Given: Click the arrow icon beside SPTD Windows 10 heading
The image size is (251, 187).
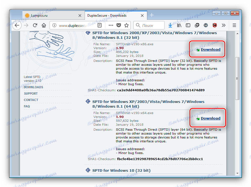Looking at the screenshot, I should coord(88,170).
